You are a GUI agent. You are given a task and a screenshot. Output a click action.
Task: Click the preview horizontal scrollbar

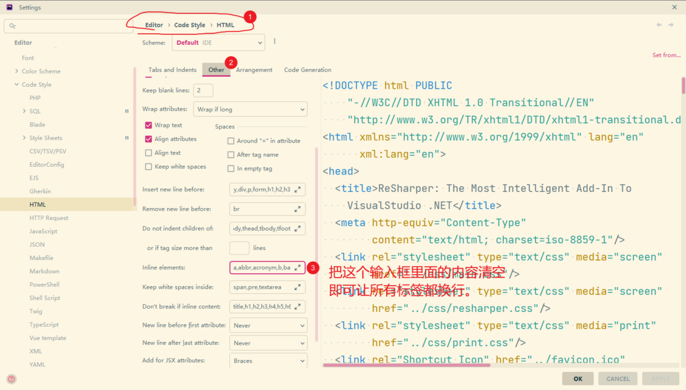click(x=406, y=364)
